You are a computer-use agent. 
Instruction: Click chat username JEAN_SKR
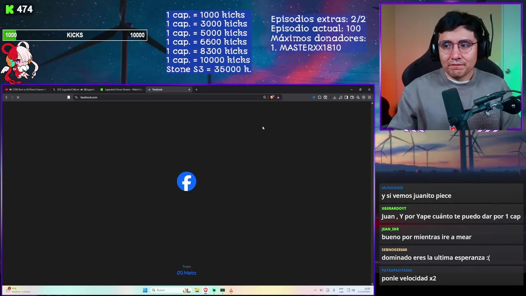tap(390, 229)
